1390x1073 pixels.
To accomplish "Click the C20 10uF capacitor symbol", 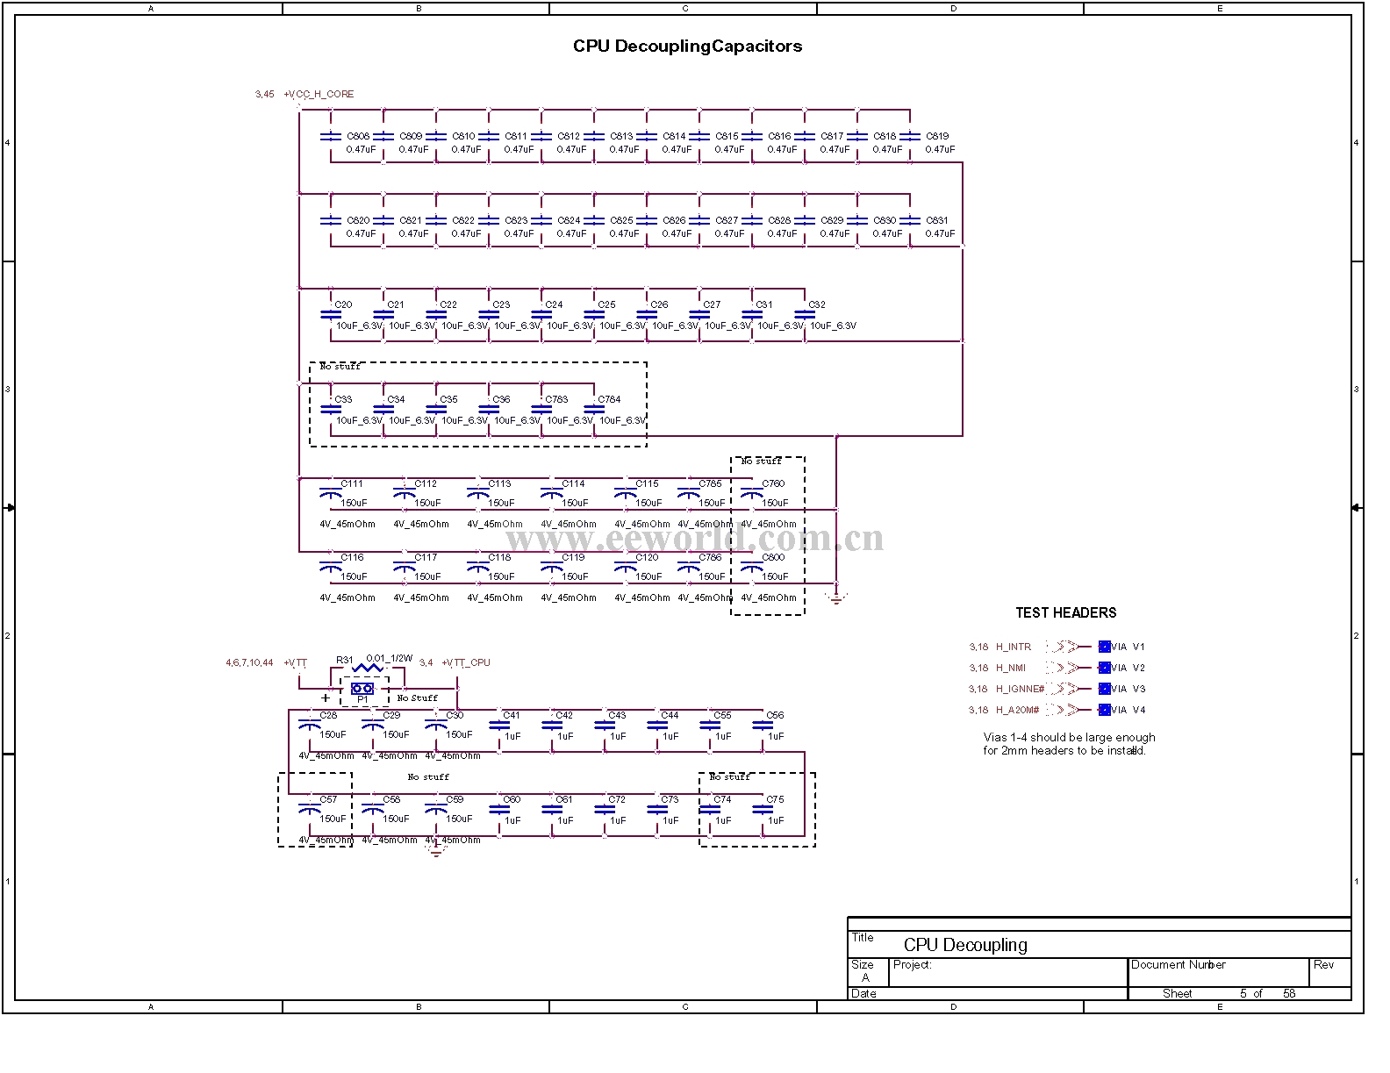I will pos(330,313).
